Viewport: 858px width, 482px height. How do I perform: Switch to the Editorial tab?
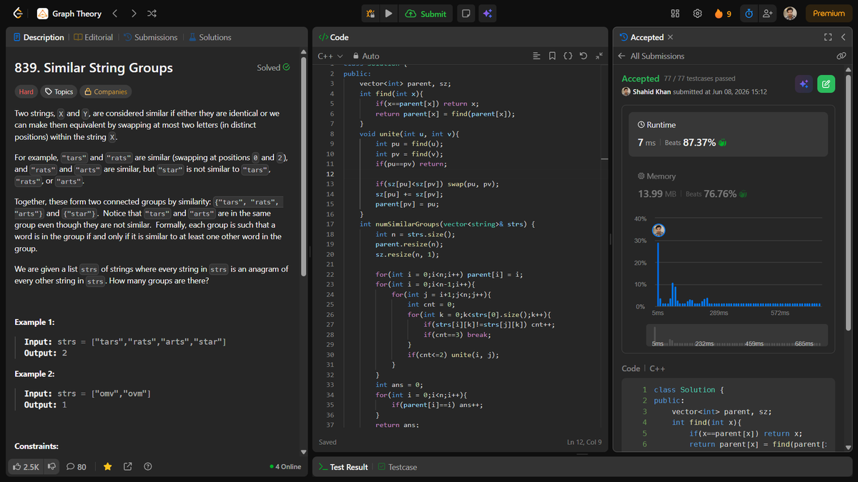coord(94,37)
